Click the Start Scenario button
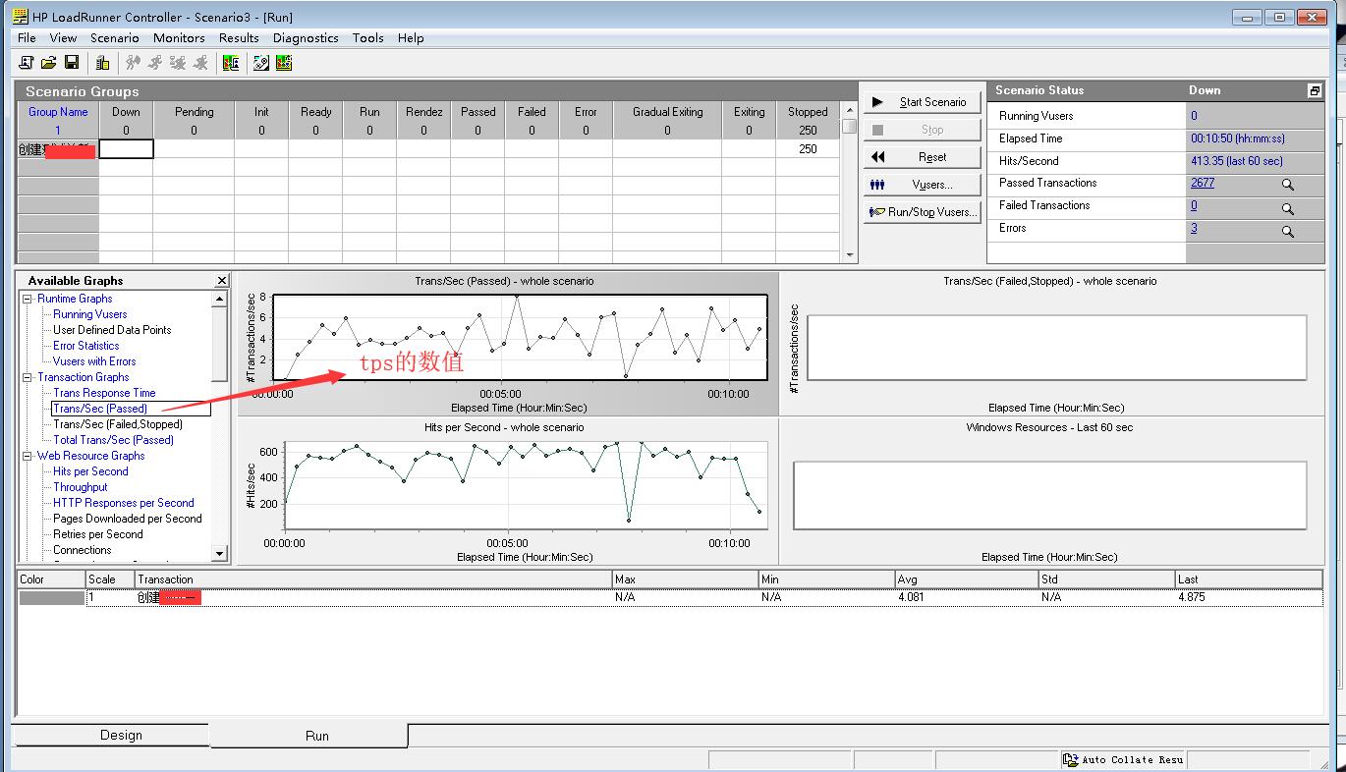The image size is (1346, 772). pos(923,102)
